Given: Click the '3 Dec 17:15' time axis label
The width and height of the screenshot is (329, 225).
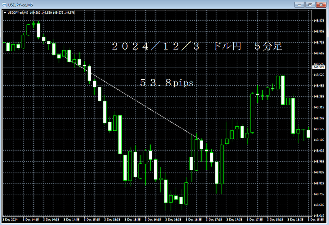Looking at the screenshot, I should pos(214,220).
